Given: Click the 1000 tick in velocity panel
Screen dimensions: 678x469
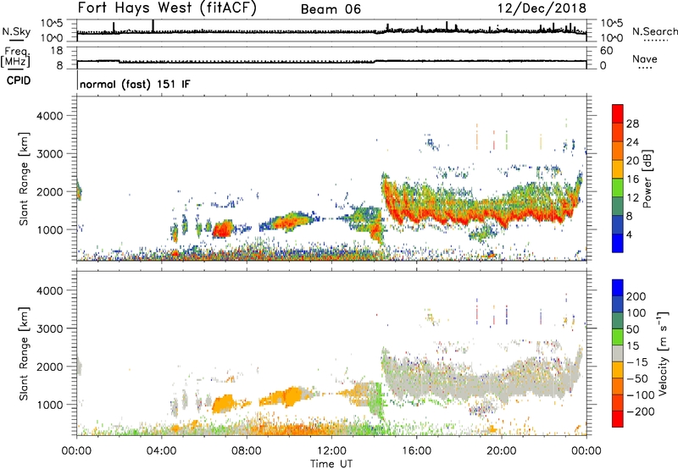Looking at the screenshot, I should (x=49, y=405).
